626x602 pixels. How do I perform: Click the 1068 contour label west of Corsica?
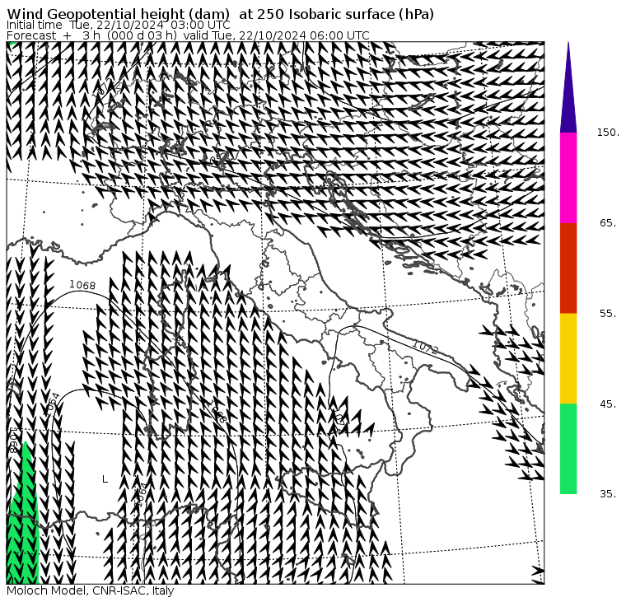pyautogui.click(x=82, y=285)
